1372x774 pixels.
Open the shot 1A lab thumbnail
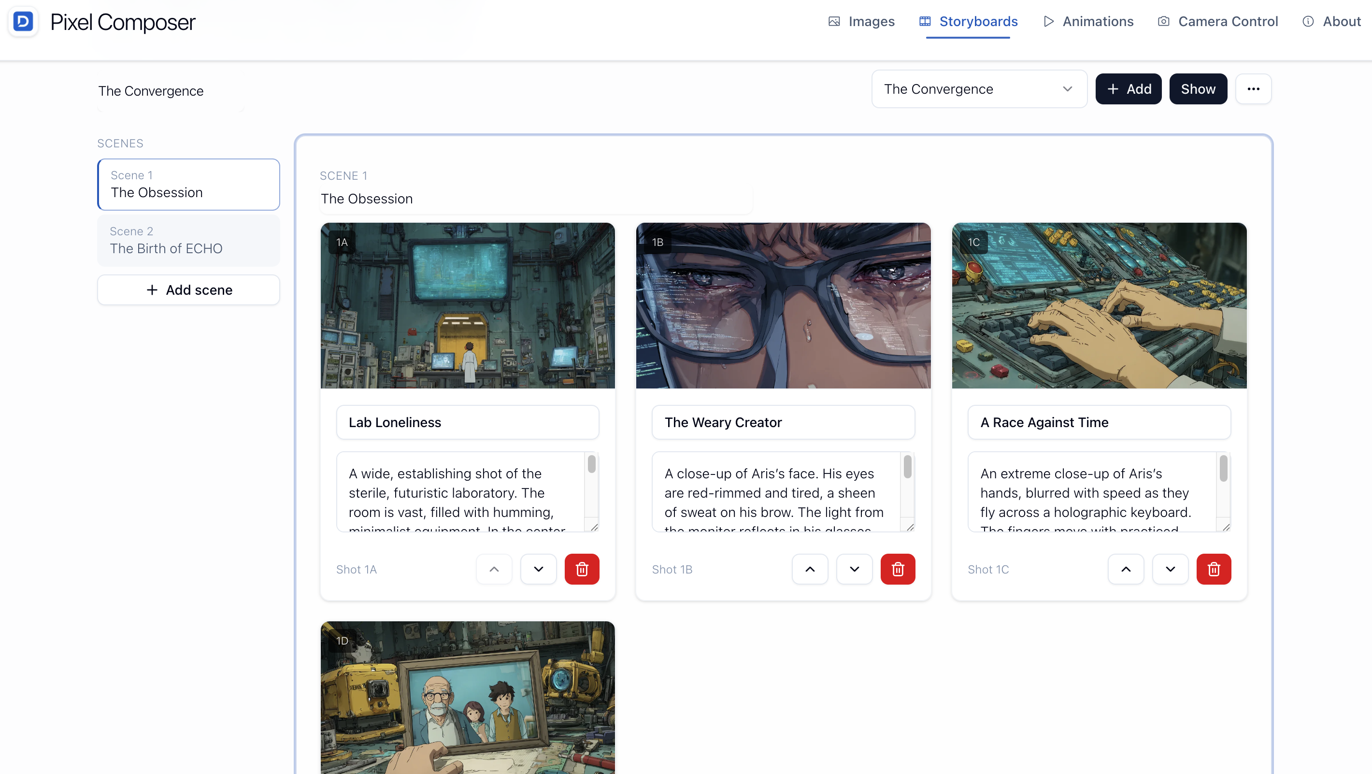pos(468,306)
